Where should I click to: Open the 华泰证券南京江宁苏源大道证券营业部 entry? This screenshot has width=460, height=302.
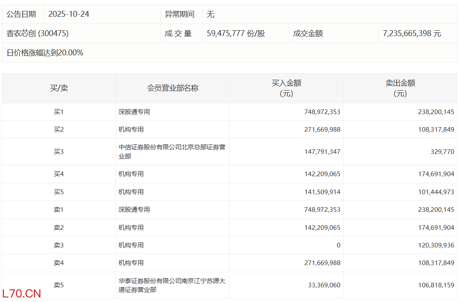tap(172, 285)
